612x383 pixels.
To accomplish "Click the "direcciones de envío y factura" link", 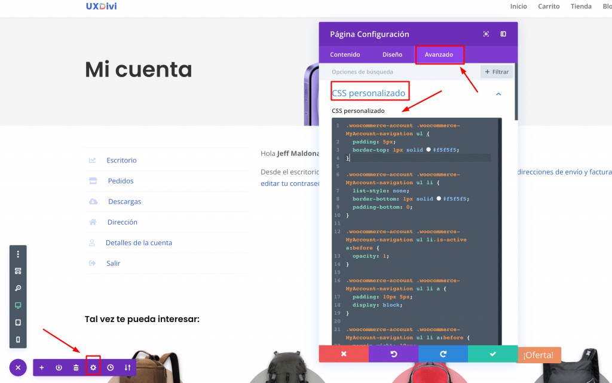I will pos(564,172).
